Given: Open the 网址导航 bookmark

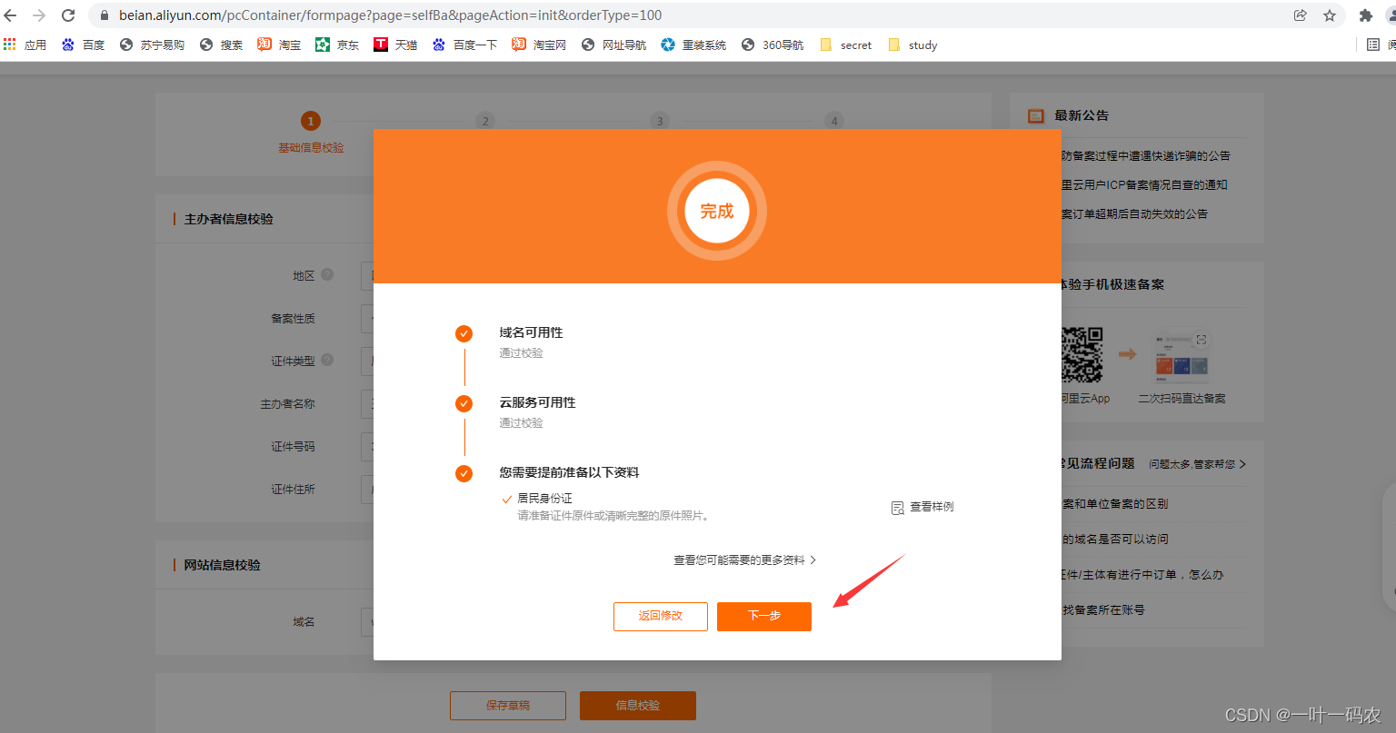Looking at the screenshot, I should [613, 45].
